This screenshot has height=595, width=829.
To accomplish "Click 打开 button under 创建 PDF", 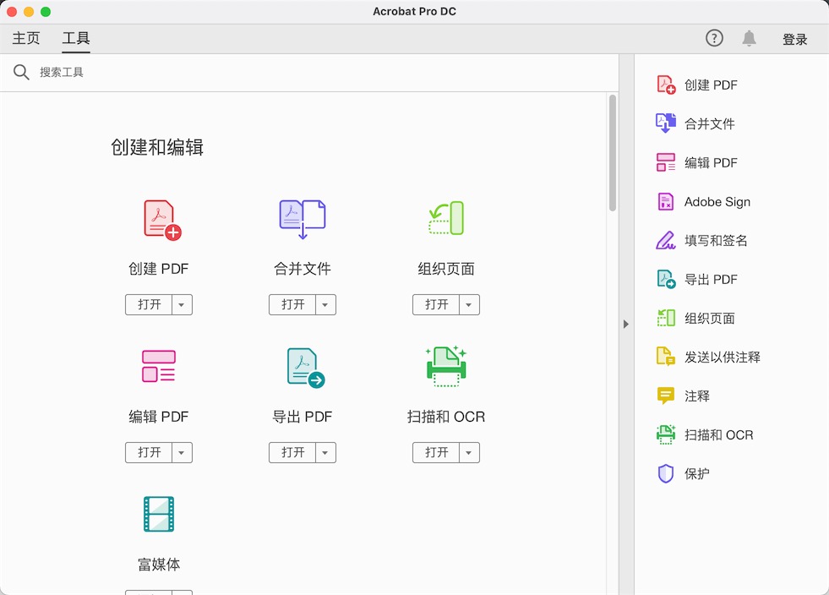I will point(149,304).
